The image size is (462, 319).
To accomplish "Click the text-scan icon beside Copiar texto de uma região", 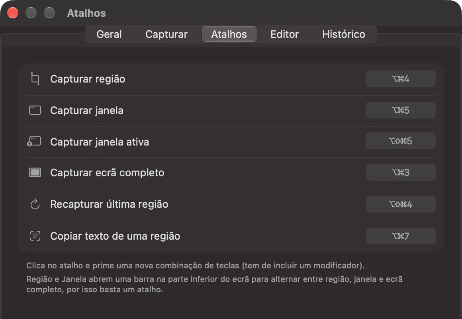I will (x=35, y=236).
